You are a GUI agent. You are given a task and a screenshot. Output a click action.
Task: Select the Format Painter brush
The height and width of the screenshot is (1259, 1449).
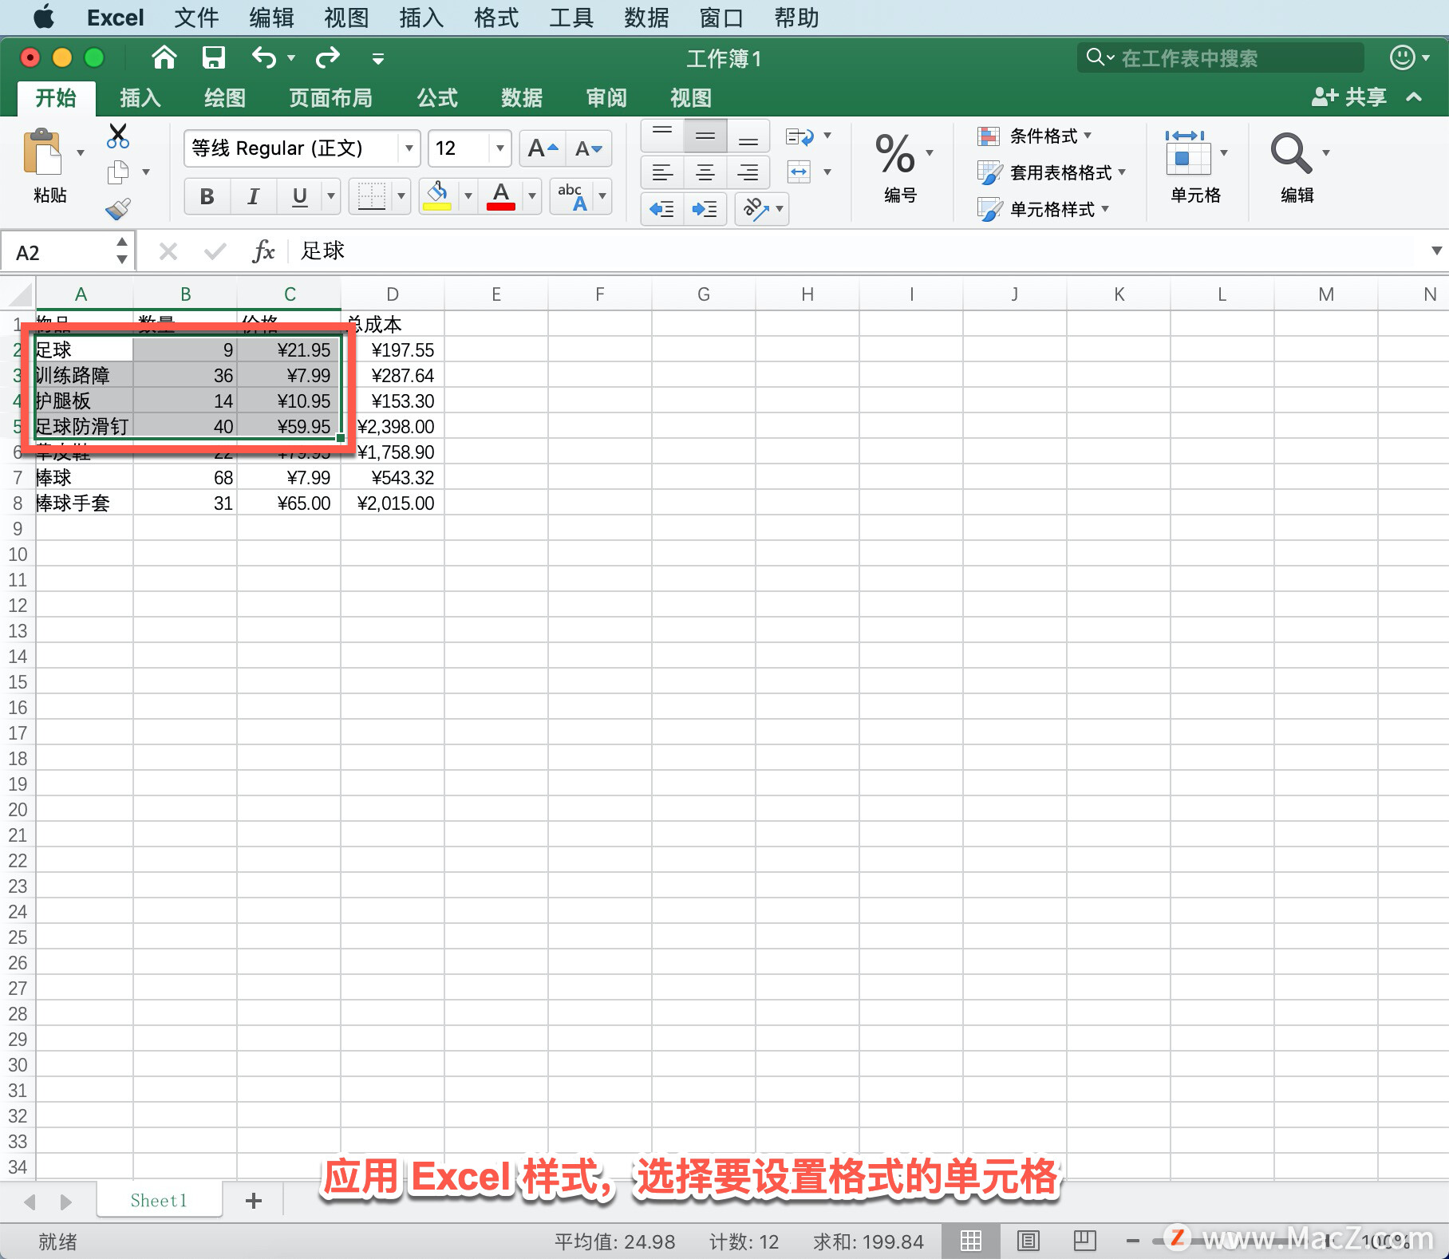(118, 209)
